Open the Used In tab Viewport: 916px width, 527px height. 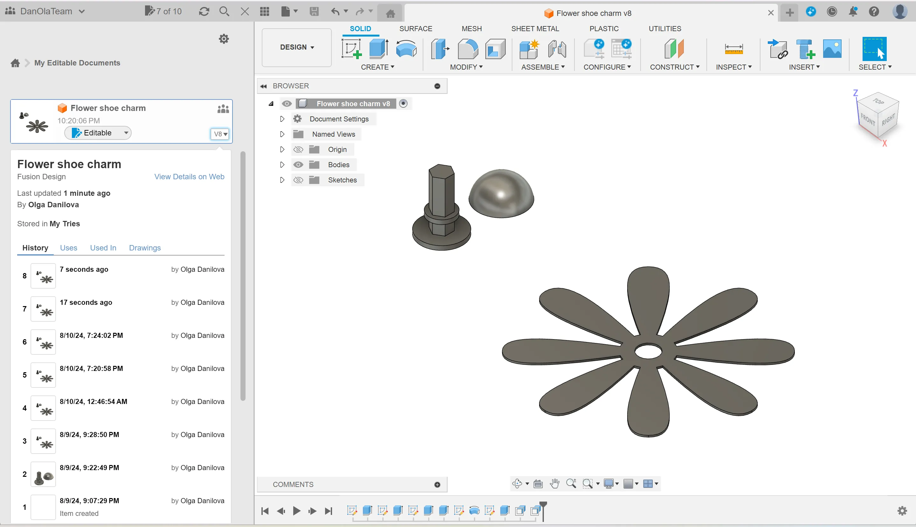tap(103, 248)
